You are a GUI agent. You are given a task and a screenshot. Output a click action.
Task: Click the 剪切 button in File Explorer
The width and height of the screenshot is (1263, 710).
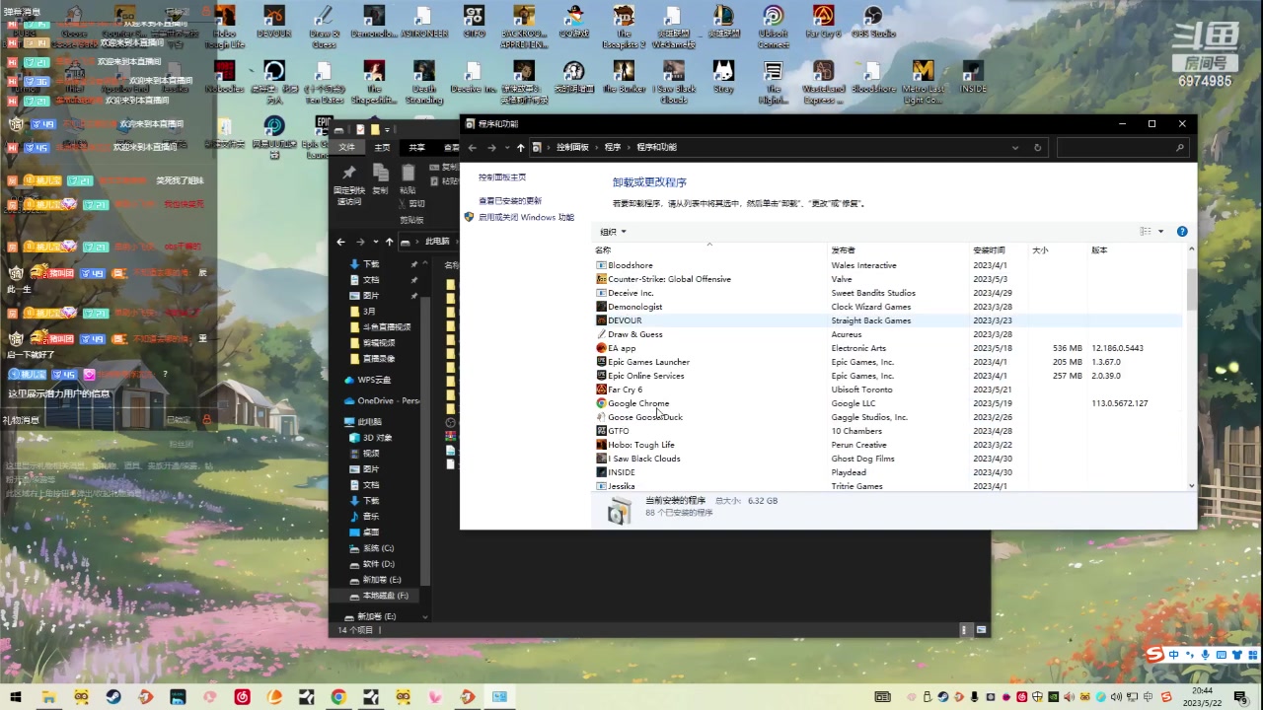coord(413,204)
